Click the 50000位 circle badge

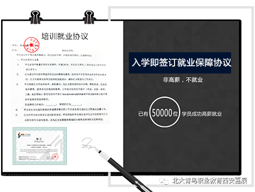click(165, 112)
